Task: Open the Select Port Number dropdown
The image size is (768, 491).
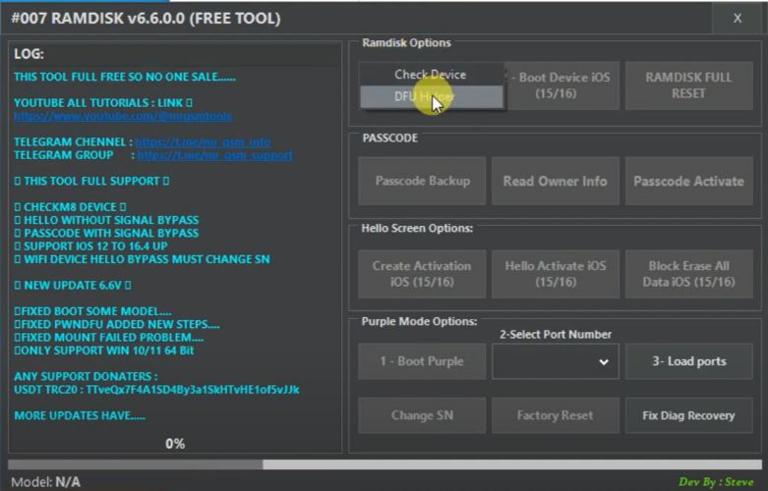Action: click(555, 361)
